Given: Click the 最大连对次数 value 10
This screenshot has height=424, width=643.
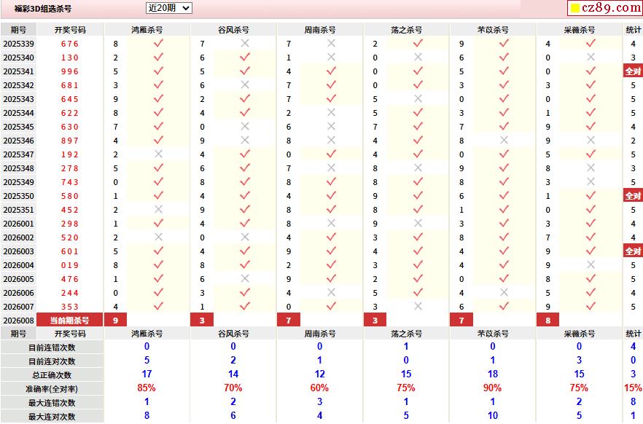Looking at the screenshot, I should click(493, 415).
